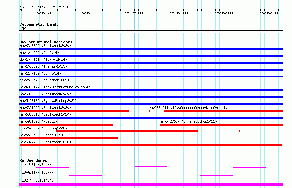The height and width of the screenshot is (188, 292).
Task: Open the FLG-AS1|NR_103778 gene label
Action: (36, 164)
